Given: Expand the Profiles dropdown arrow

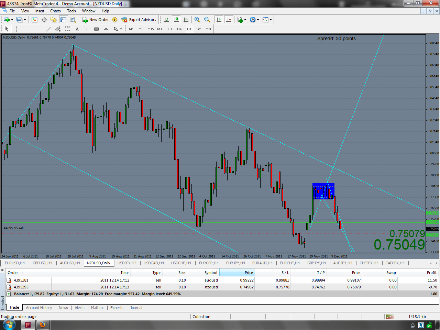Looking at the screenshot, I should (25, 20).
